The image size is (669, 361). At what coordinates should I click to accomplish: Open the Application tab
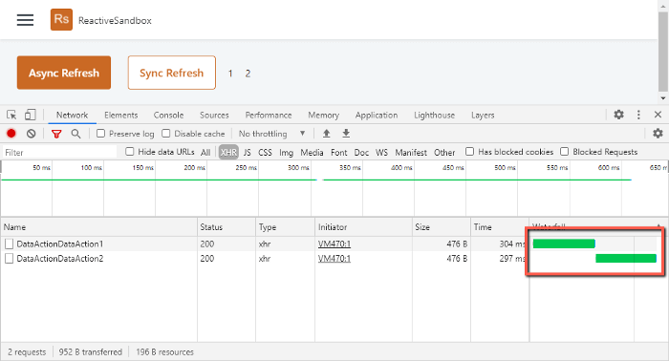tap(377, 115)
